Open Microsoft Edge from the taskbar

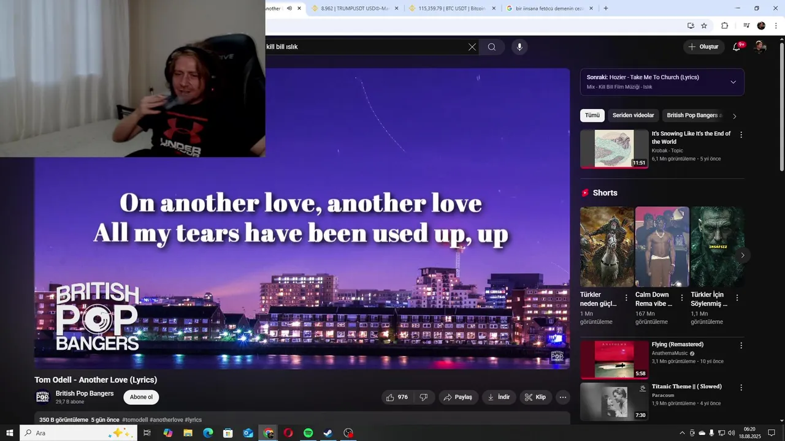click(208, 433)
